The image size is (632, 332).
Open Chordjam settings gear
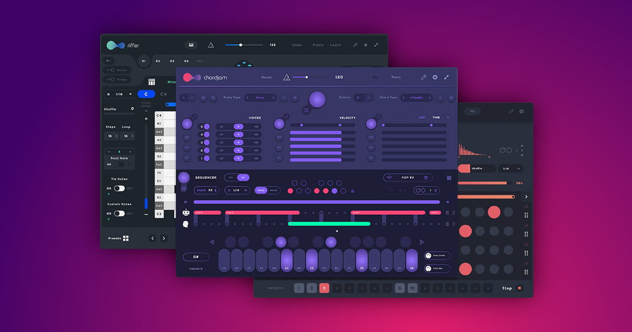(435, 77)
